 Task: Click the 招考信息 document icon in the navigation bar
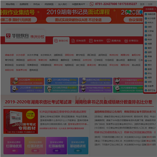(73, 41)
